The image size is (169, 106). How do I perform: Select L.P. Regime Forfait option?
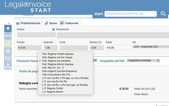pos(65,88)
